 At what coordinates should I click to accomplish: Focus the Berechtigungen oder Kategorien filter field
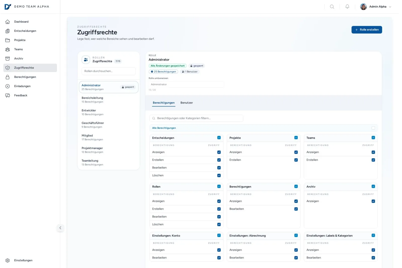(198, 118)
